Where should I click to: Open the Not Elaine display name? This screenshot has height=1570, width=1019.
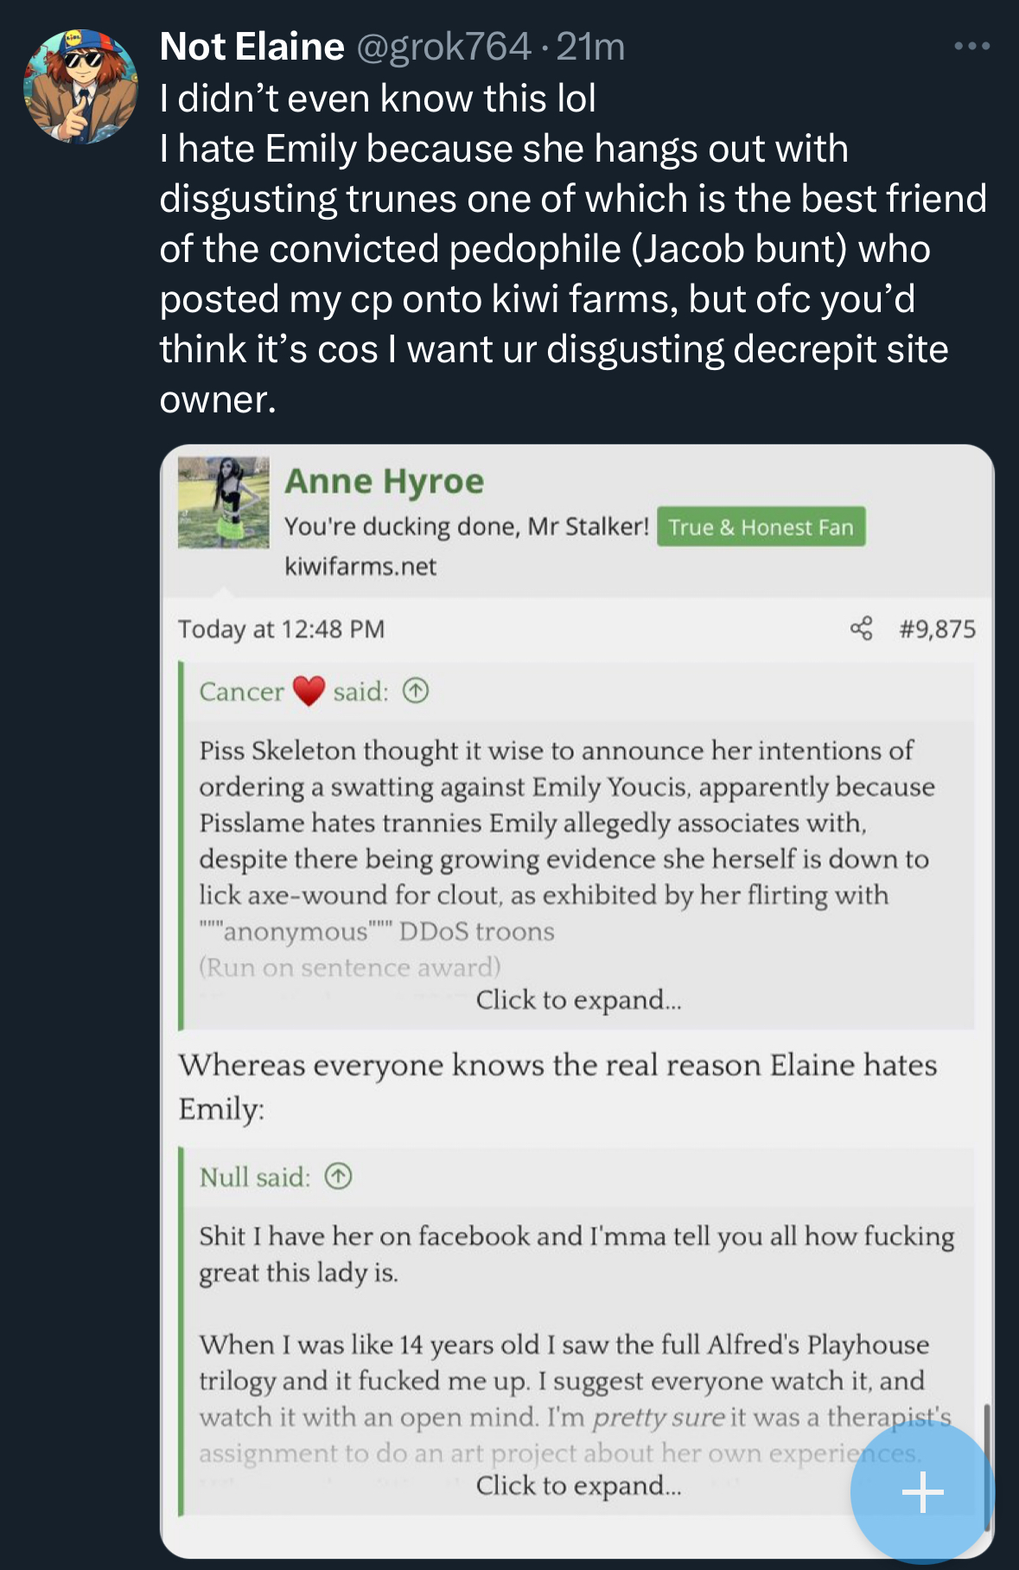(252, 47)
